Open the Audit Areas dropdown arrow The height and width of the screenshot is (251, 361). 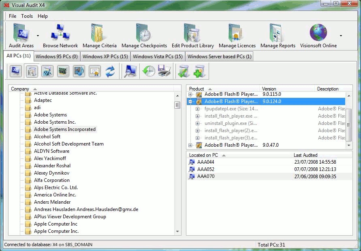coord(38,36)
